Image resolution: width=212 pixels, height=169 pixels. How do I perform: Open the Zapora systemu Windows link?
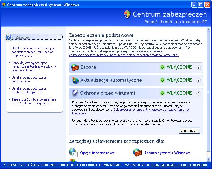pos(167,153)
